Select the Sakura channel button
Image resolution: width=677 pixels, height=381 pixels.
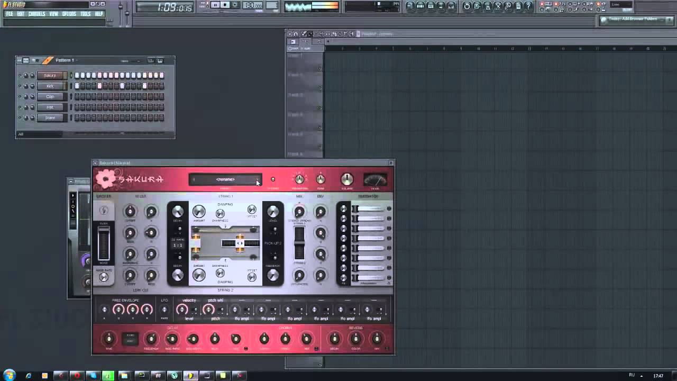click(x=50, y=75)
